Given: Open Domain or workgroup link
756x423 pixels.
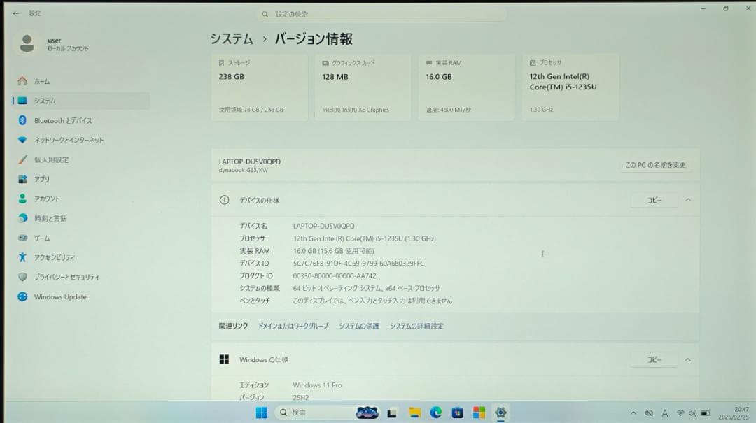Looking at the screenshot, I should pyautogui.click(x=293, y=326).
